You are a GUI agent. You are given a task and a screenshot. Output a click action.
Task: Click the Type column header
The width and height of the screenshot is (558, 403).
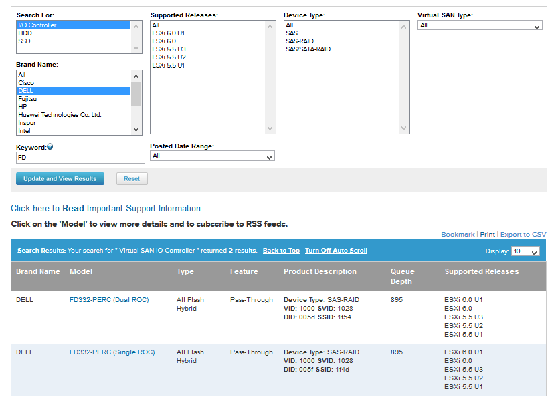pos(185,271)
